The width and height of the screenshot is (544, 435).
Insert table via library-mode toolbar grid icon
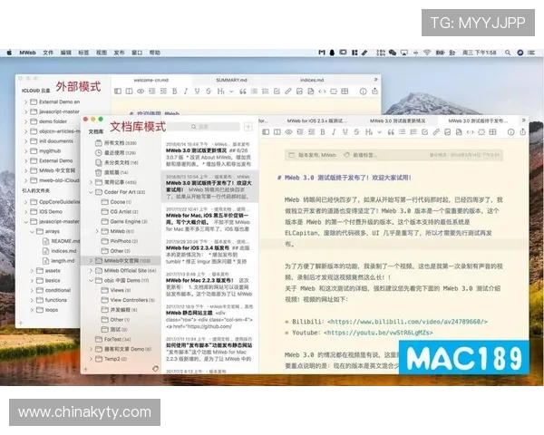tap(492, 132)
